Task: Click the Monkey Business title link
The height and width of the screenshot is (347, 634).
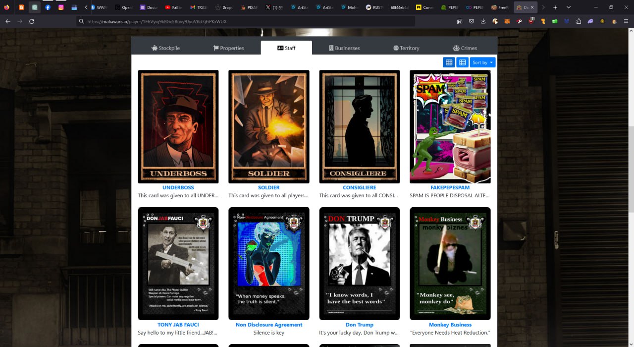Action: tap(450, 325)
